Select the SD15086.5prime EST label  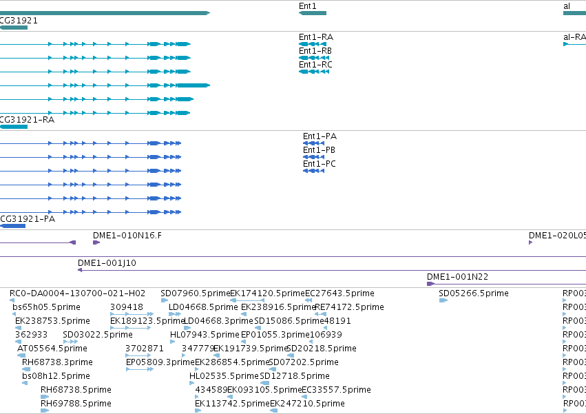point(289,321)
